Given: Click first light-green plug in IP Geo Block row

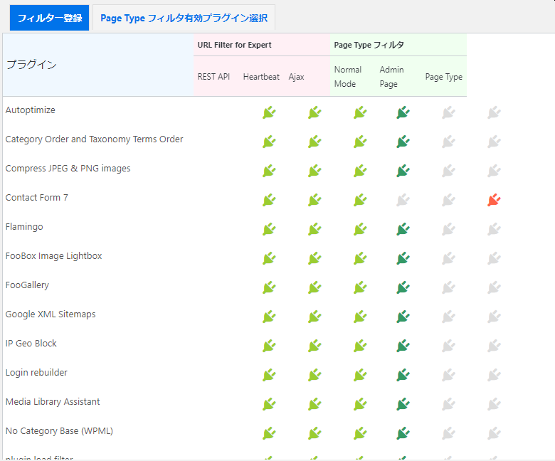Looking at the screenshot, I should pos(269,346).
